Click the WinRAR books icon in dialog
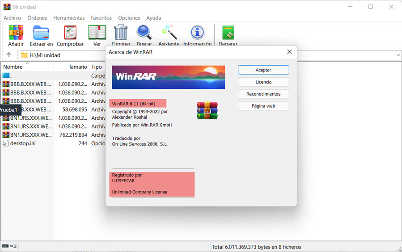This screenshot has height=252, width=402. (207, 110)
